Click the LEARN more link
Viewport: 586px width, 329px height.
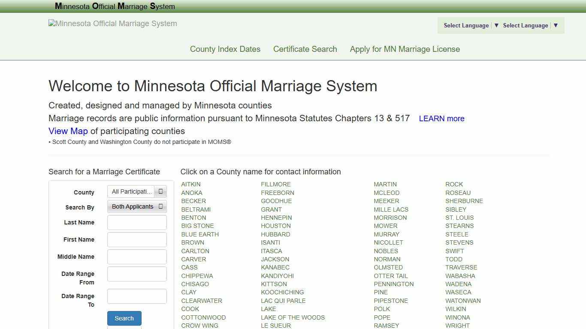point(441,119)
